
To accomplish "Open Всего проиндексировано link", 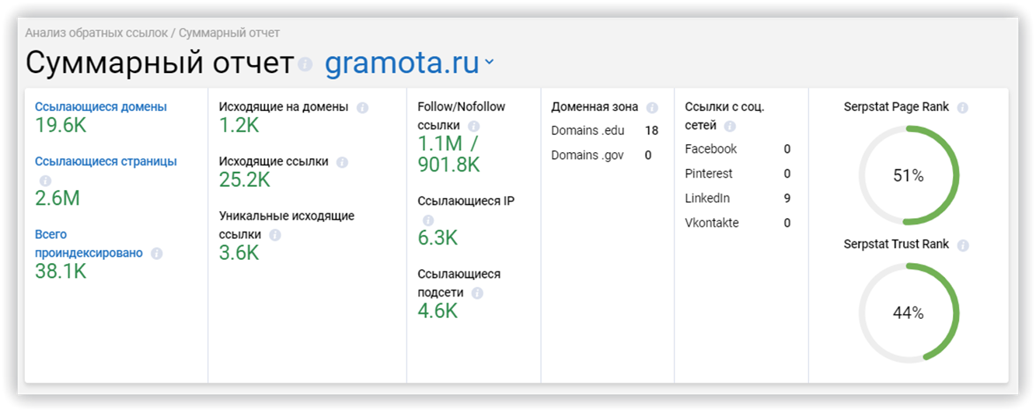I will (89, 243).
